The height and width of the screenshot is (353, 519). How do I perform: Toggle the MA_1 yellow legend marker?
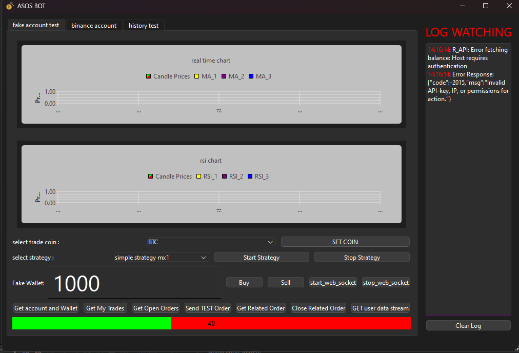(x=196, y=76)
